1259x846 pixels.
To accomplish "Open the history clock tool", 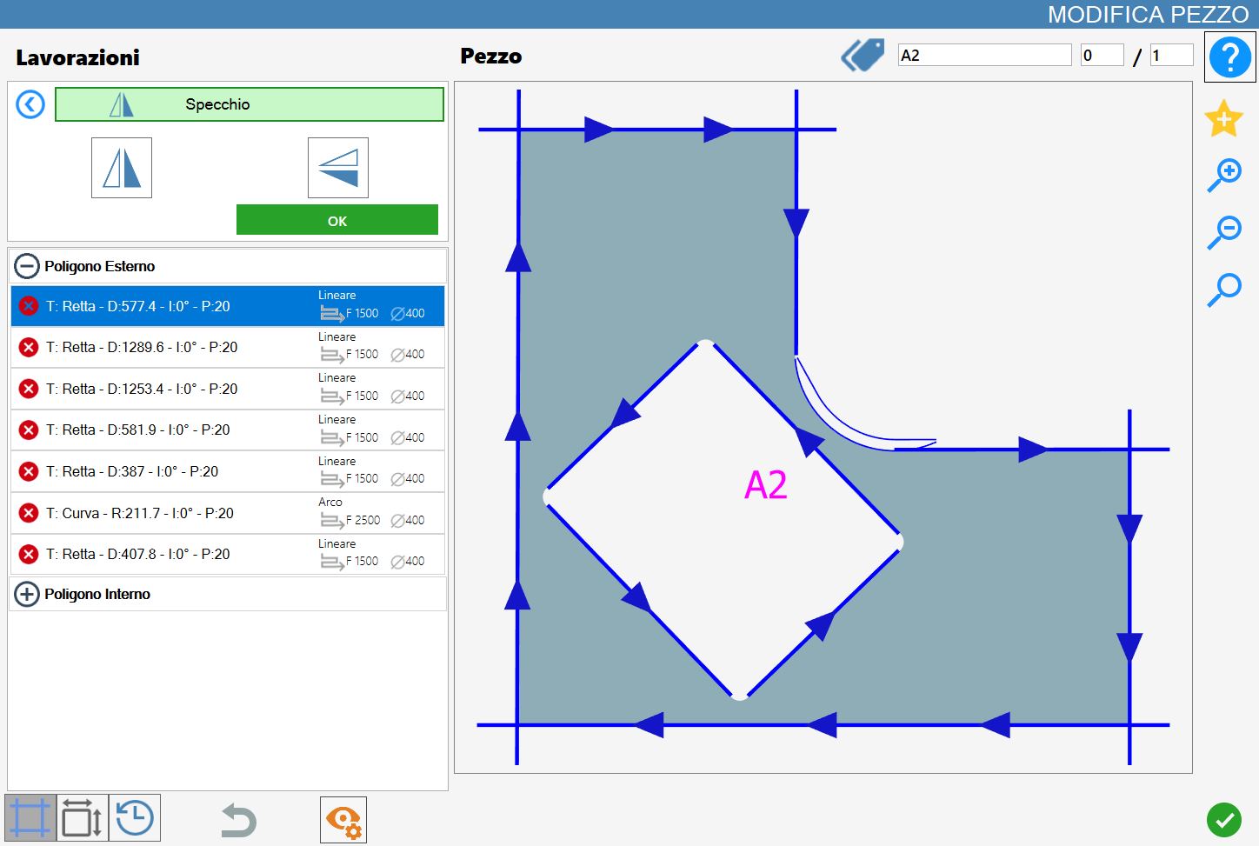I will (135, 818).
